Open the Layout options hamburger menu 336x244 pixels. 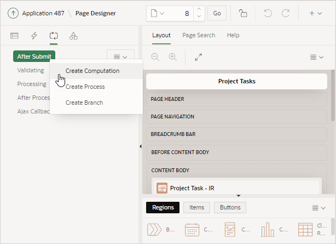317,57
